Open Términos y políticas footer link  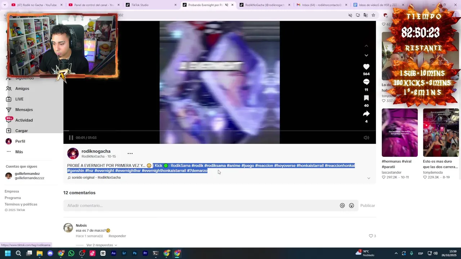(21, 204)
